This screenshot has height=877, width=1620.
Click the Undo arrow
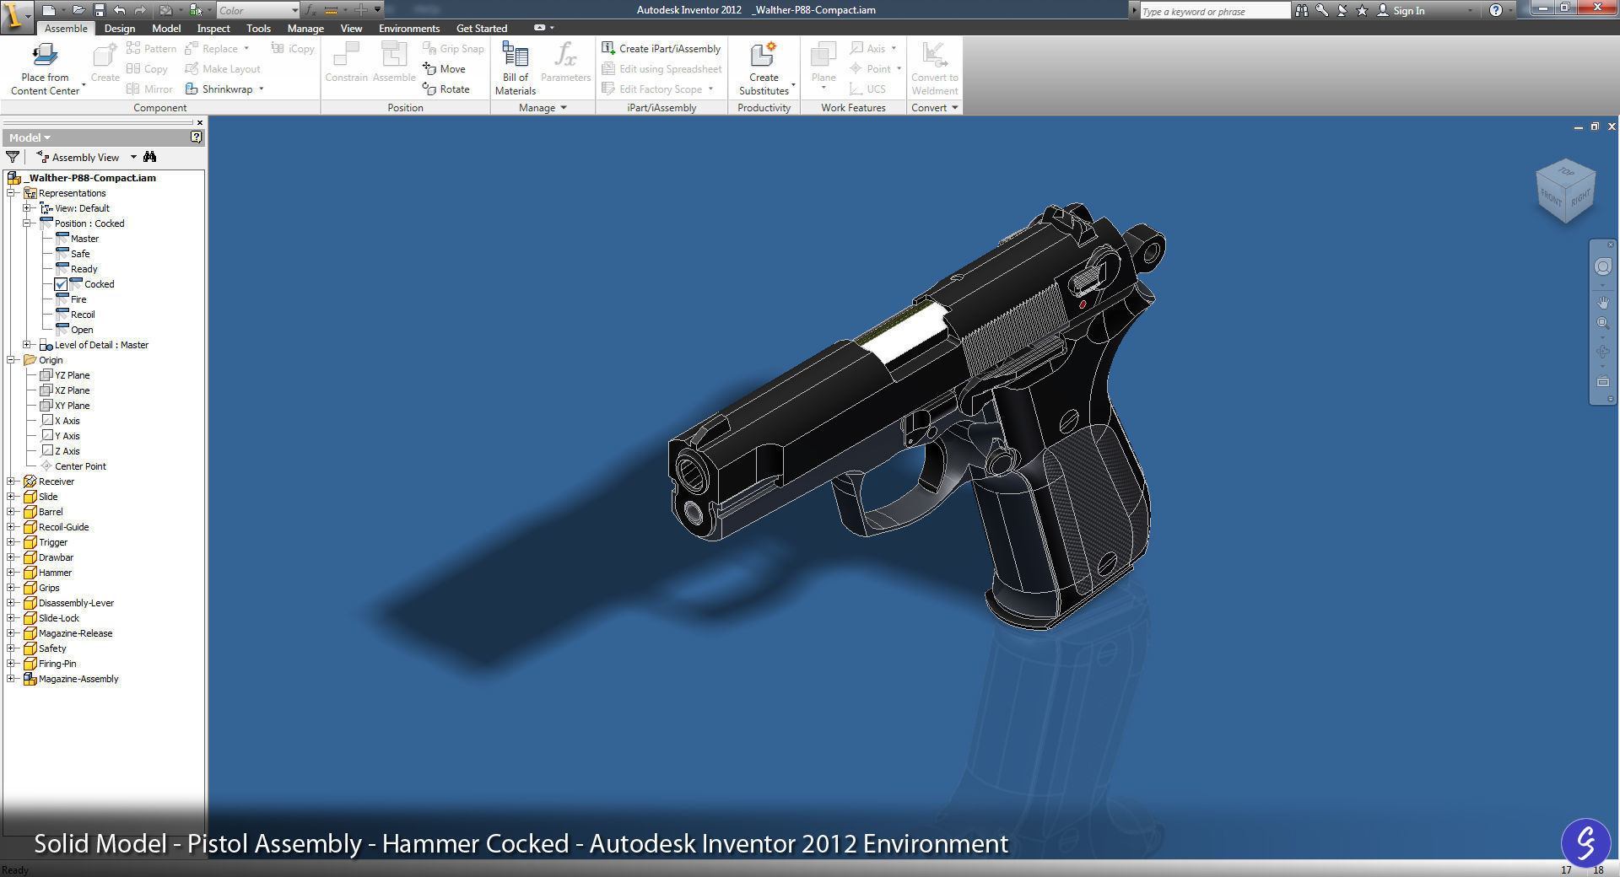119,10
